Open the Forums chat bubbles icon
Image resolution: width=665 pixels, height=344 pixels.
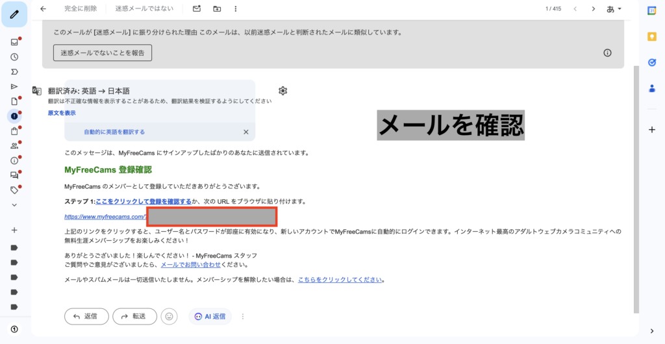14,175
